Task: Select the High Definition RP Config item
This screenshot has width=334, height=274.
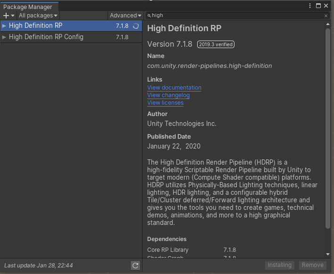Action: 71,37
